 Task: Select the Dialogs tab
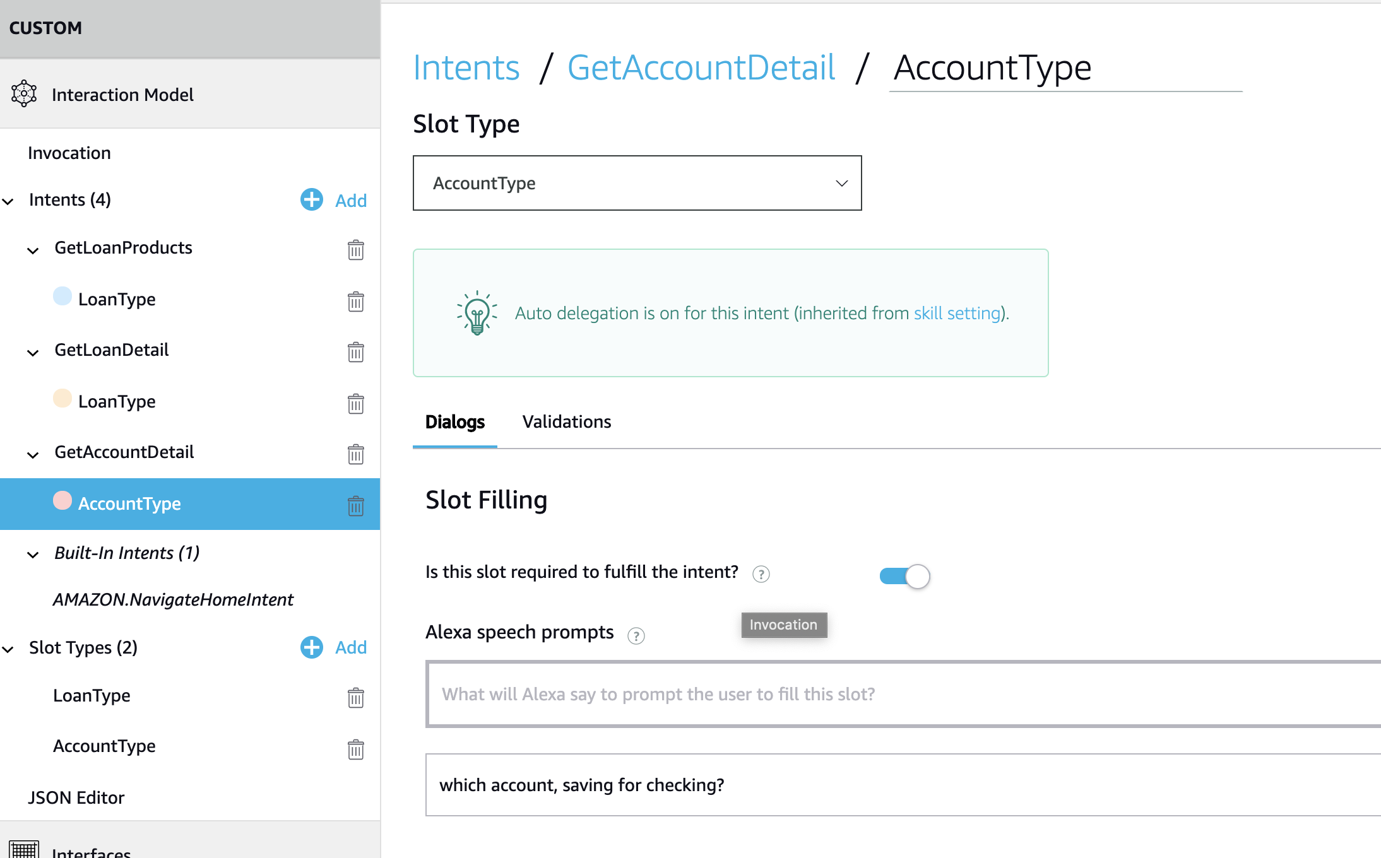coord(455,421)
